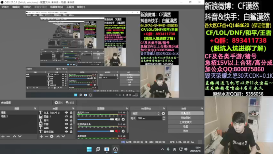Image resolution: width=273 pixels, height=154 pixels.
Task: Hide the QQ群 source
Action: [x=66, y=128]
